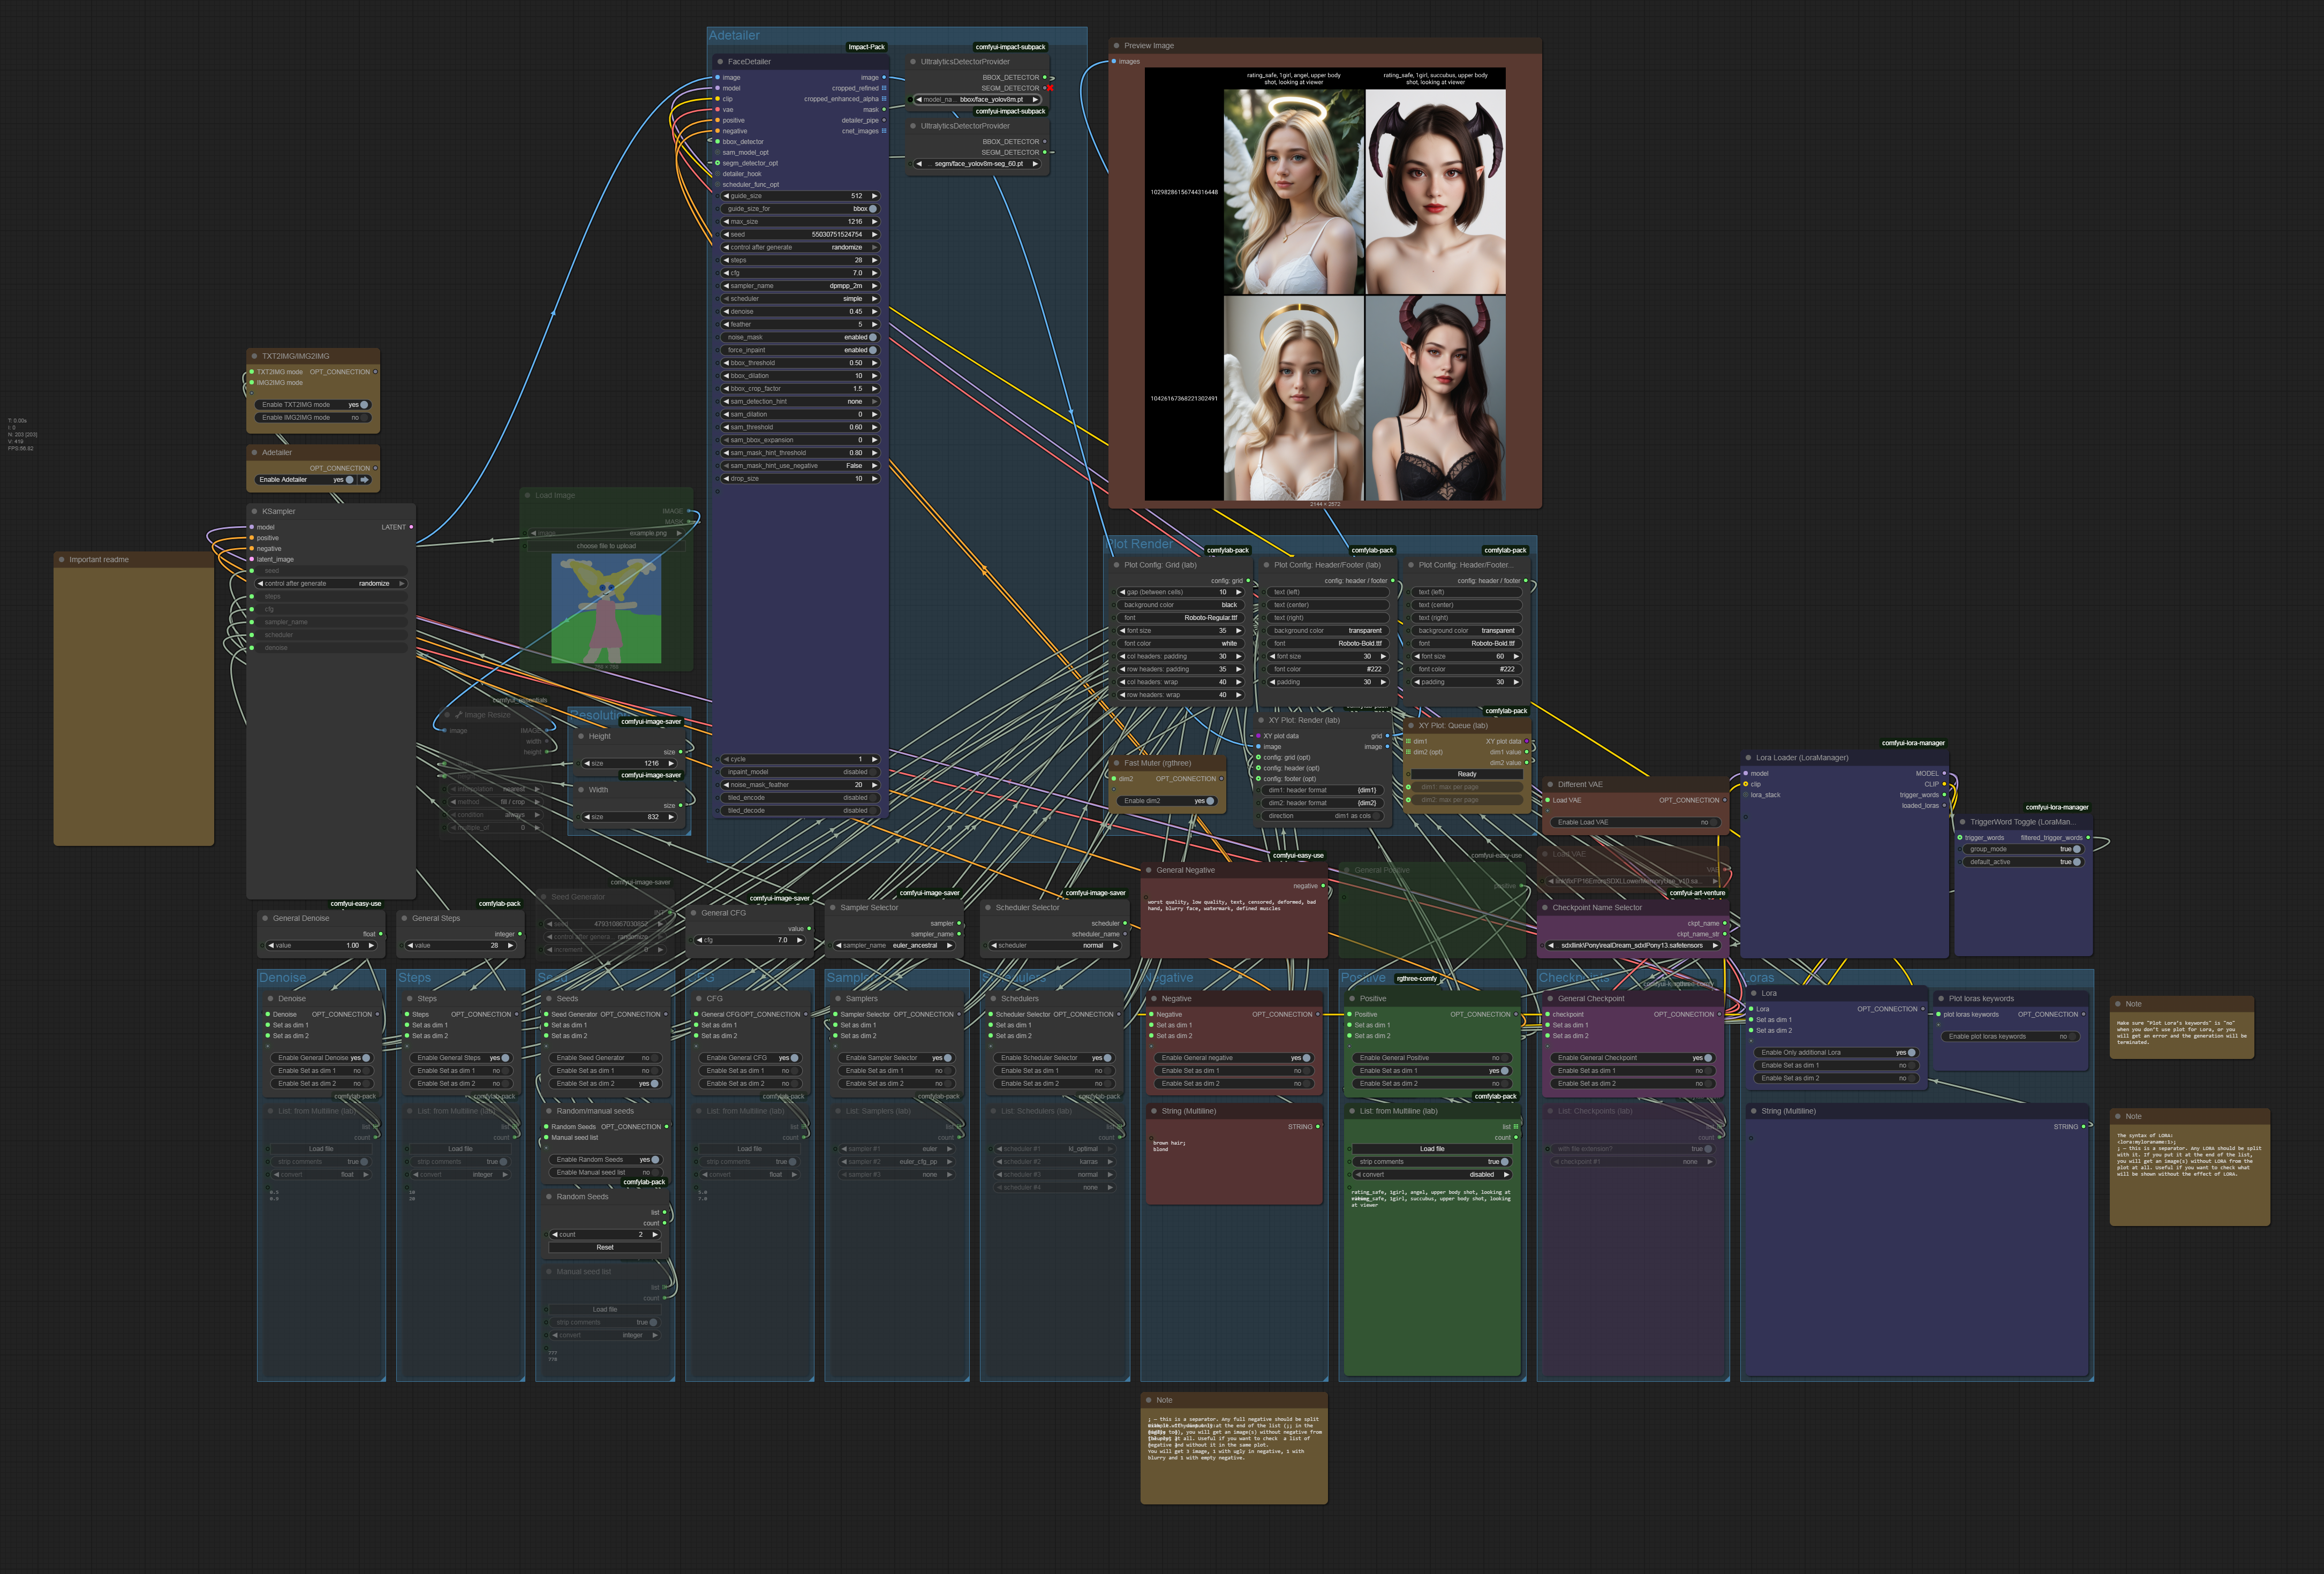Viewport: 2324px width, 1574px height.
Task: Collapse the FaceDetailer node via its title dot
Action: tap(720, 62)
